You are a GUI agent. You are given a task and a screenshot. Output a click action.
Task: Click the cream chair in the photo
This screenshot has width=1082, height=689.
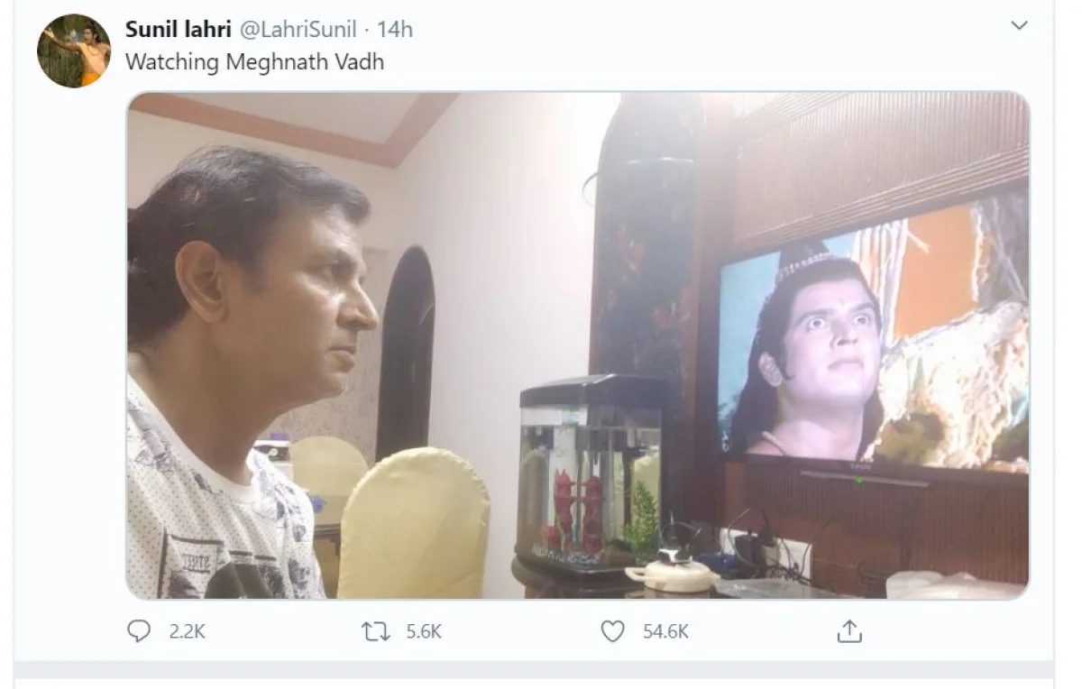414,525
